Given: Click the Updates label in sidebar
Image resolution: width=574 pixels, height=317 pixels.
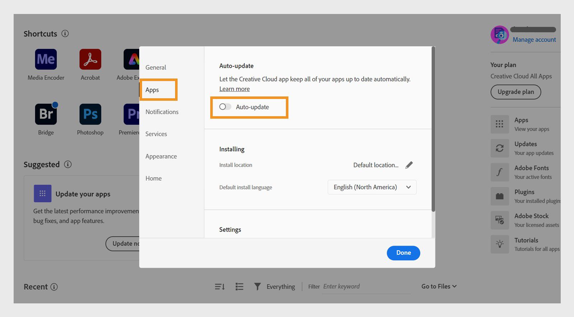Looking at the screenshot, I should (x=526, y=144).
